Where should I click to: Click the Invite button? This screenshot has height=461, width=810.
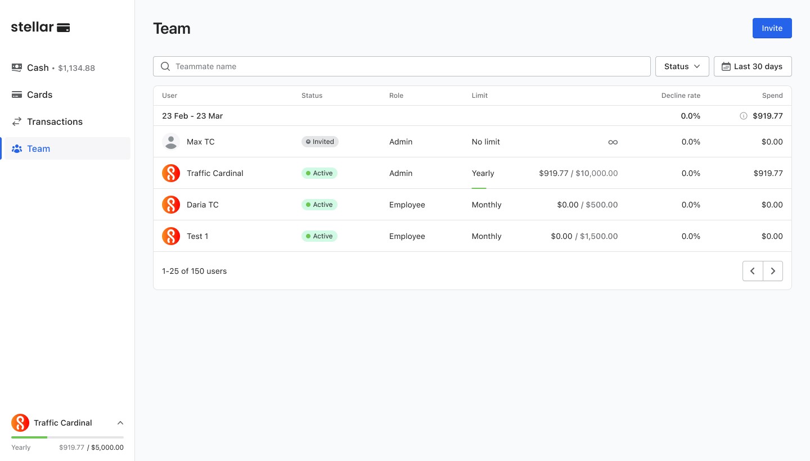772,28
